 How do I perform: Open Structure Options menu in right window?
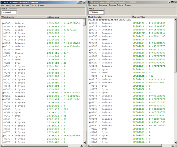tap(116, 5)
